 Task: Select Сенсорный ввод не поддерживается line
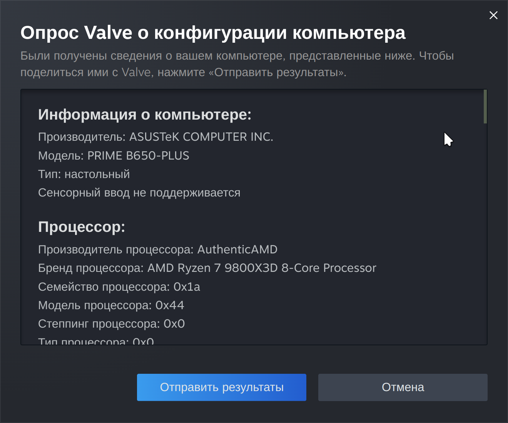[139, 193]
